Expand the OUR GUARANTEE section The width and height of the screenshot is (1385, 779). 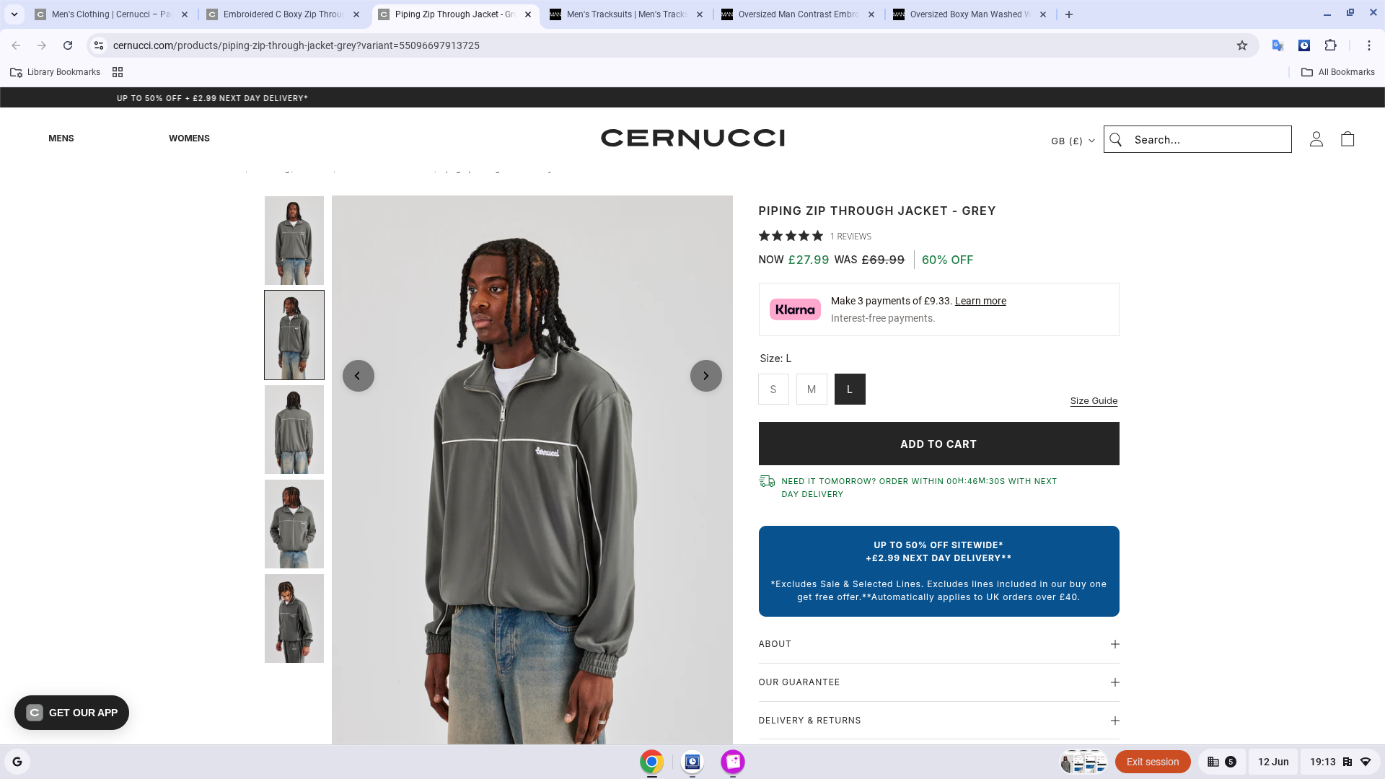tap(938, 682)
